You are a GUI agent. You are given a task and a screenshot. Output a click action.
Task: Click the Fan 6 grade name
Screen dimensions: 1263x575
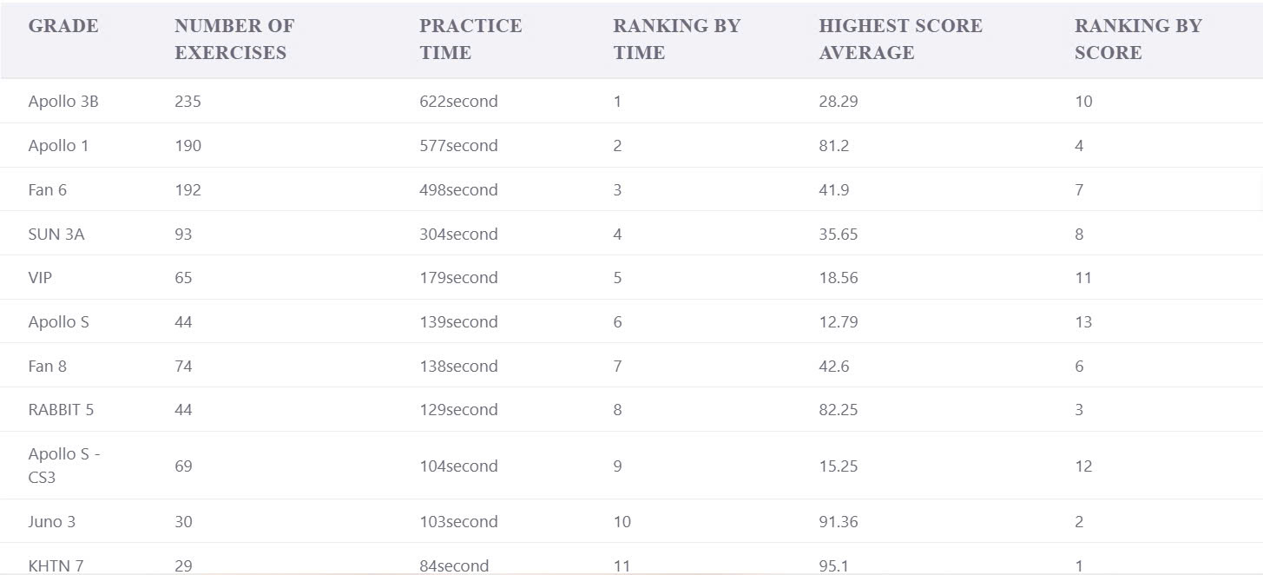click(x=47, y=190)
